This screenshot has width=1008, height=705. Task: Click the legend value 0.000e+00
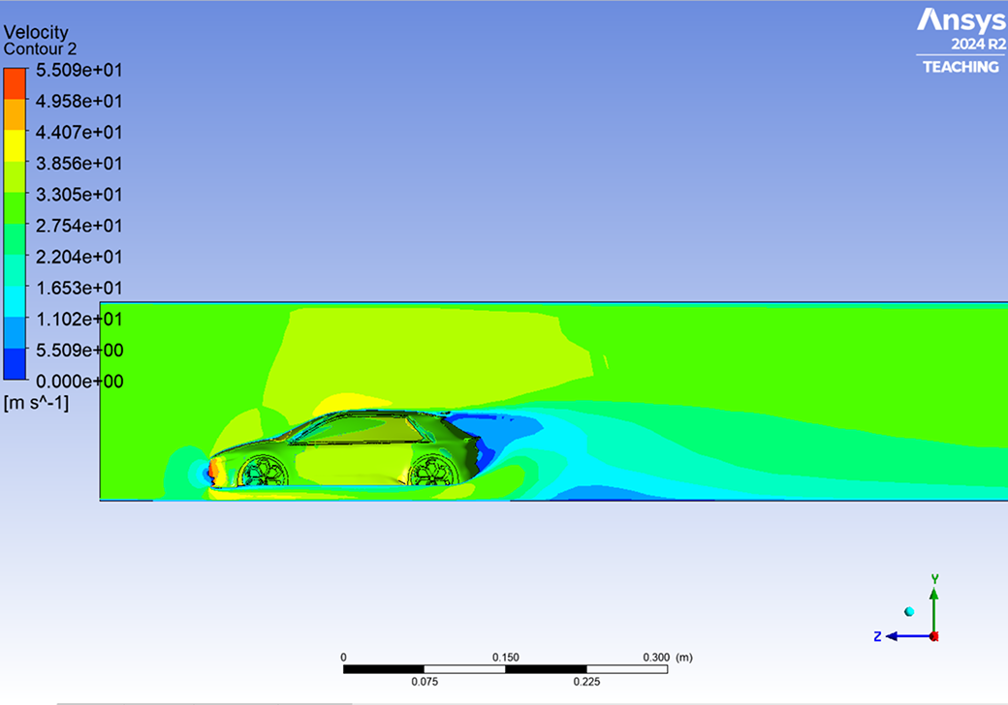79,382
